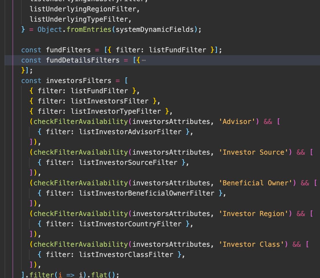Click listInvestorsFilter identifier
This screenshot has height=278, width=320.
[110, 101]
